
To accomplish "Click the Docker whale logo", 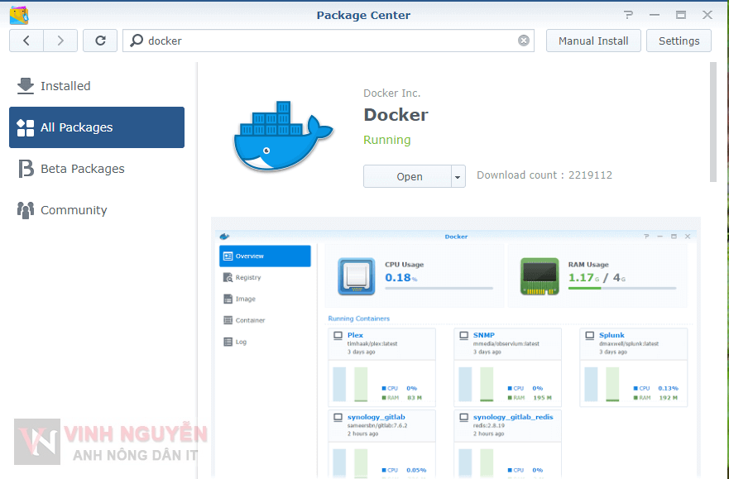I will pos(283,136).
